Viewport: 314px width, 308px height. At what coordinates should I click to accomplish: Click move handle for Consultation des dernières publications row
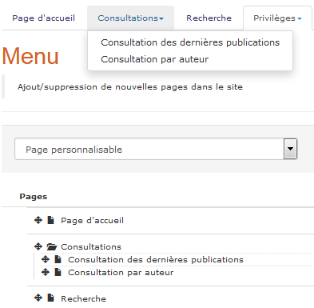pyautogui.click(x=46, y=259)
